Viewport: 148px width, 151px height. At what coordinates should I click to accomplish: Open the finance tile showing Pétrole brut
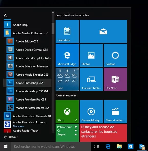(x=67, y=133)
